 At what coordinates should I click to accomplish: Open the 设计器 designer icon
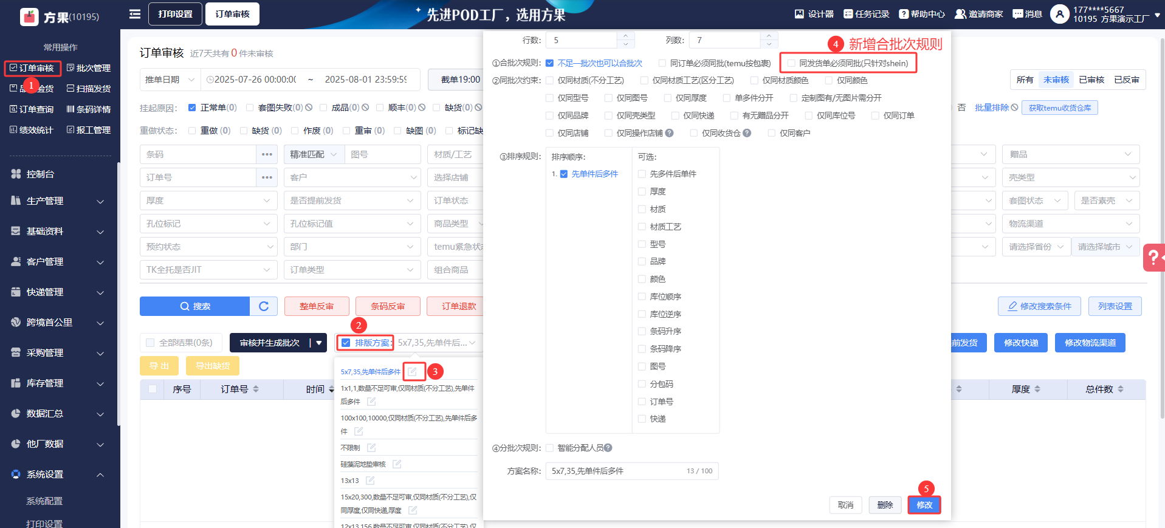(x=799, y=14)
